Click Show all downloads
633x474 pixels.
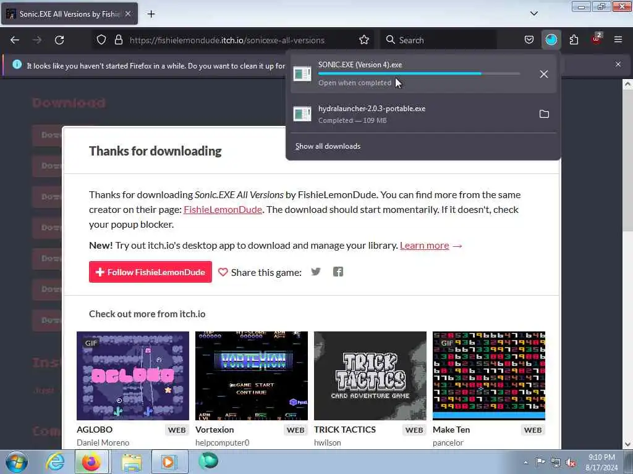point(328,146)
